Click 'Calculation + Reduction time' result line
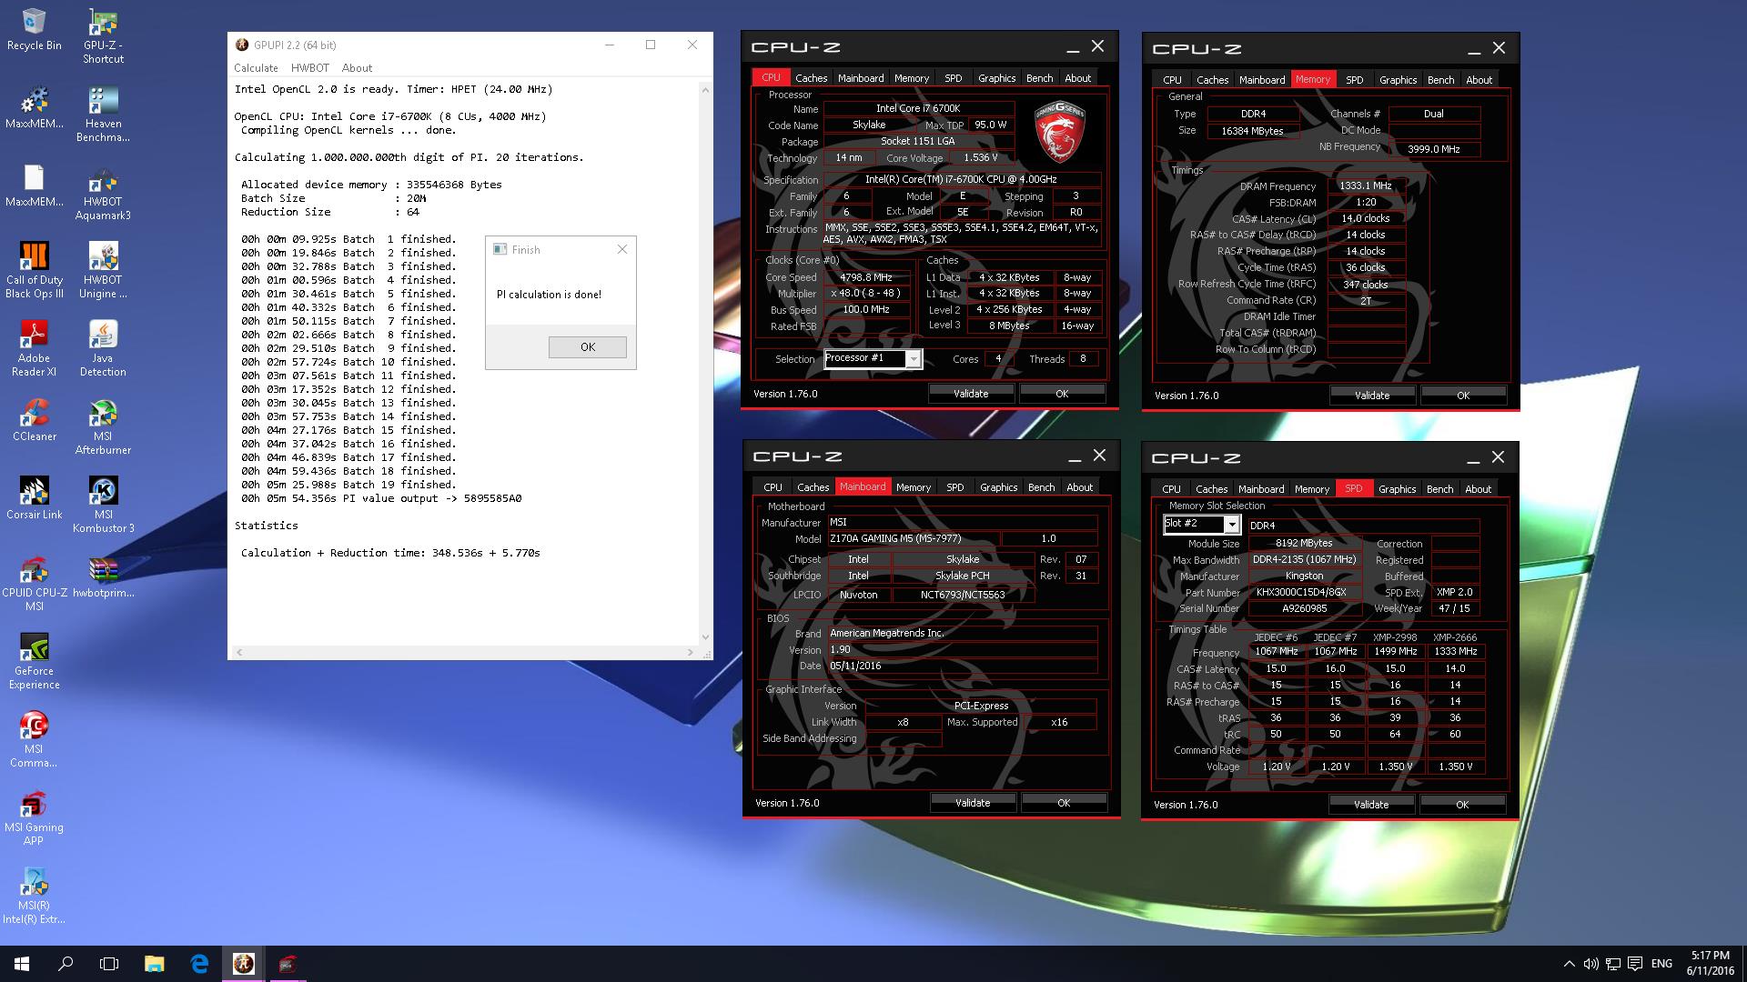Viewport: 1747px width, 982px height. click(390, 553)
